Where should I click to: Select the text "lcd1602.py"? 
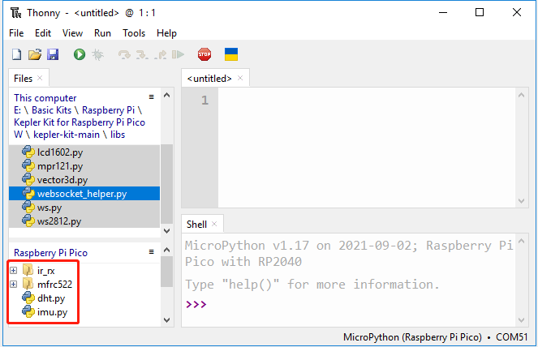[60, 152]
